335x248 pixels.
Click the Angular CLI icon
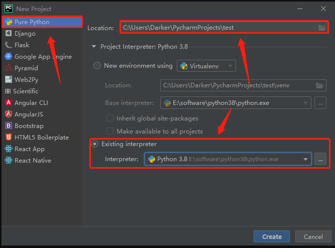pyautogui.click(x=9, y=103)
